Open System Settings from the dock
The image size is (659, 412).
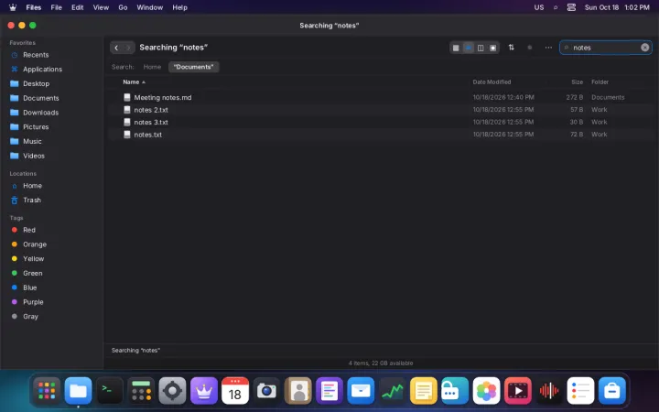pyautogui.click(x=172, y=391)
